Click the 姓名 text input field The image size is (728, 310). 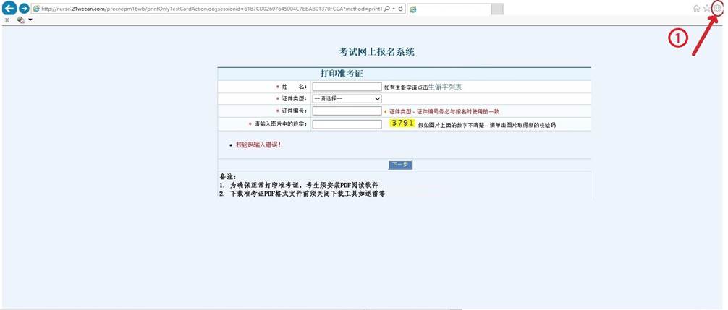(347, 87)
